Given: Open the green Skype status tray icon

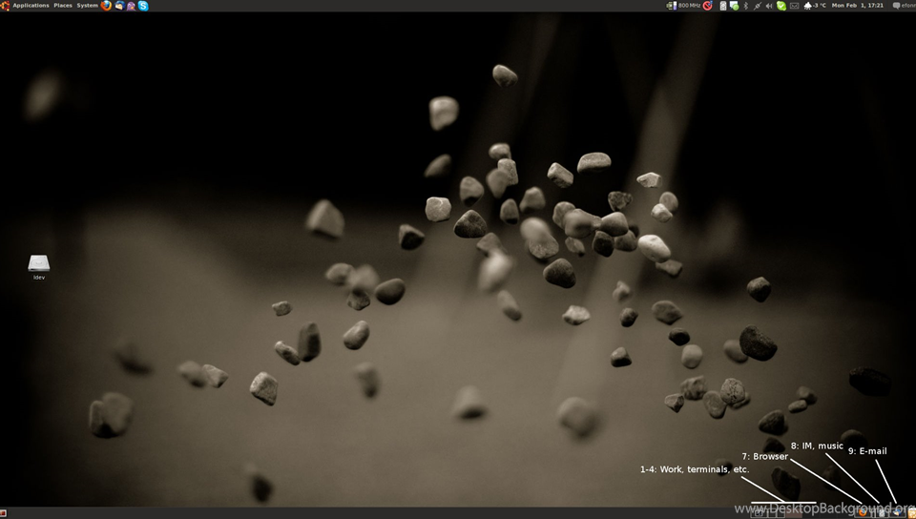Looking at the screenshot, I should pyautogui.click(x=781, y=6).
